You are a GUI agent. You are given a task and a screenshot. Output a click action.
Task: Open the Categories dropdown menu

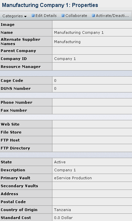(14, 16)
